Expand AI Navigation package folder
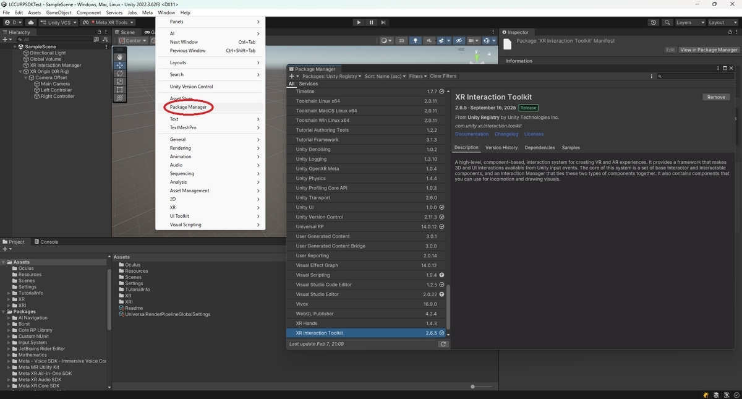The height and width of the screenshot is (399, 742). click(x=9, y=318)
